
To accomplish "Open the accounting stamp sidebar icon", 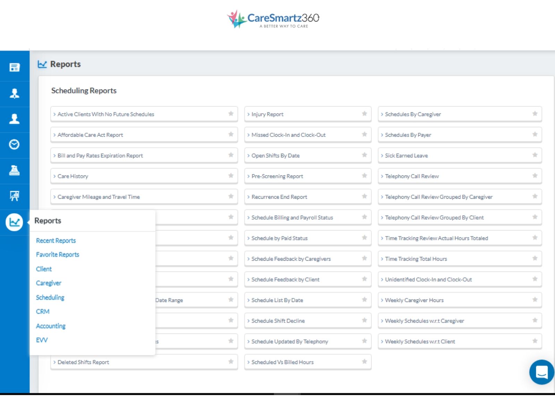I will coord(15,170).
